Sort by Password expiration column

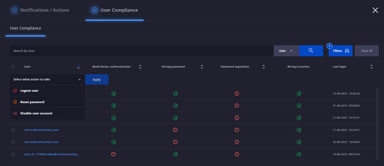coord(263,67)
